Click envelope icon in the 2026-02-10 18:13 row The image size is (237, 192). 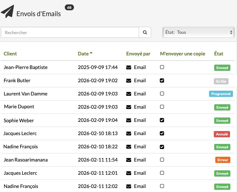[129, 134]
